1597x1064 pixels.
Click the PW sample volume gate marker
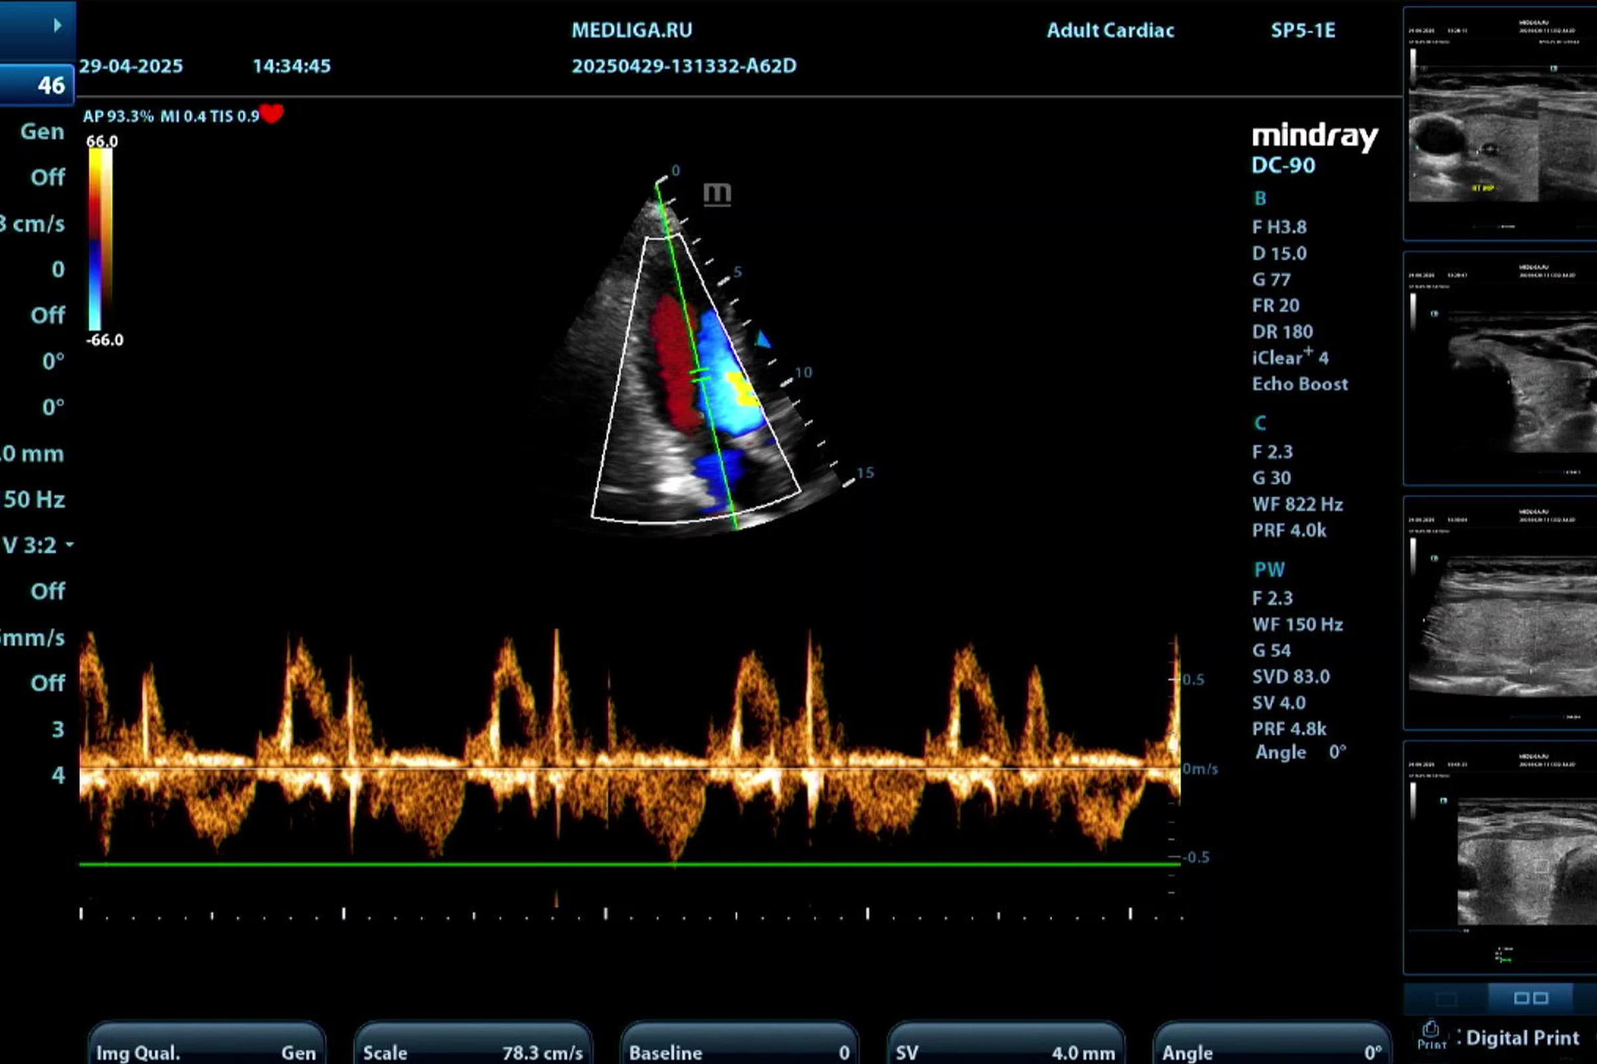tap(700, 374)
